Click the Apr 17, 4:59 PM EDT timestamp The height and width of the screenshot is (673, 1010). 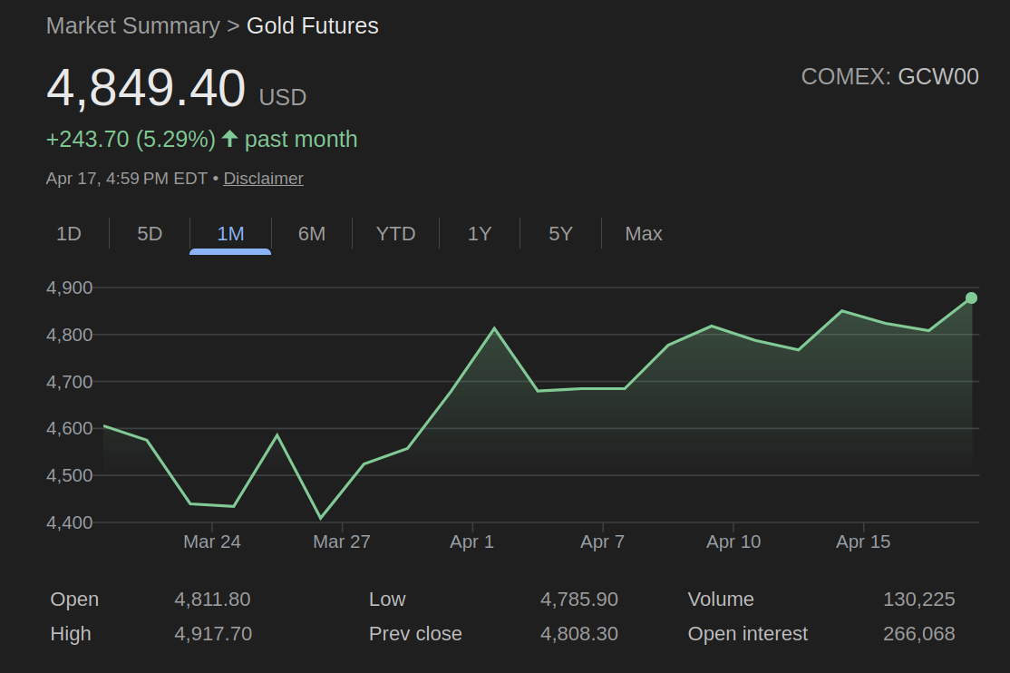coord(127,179)
